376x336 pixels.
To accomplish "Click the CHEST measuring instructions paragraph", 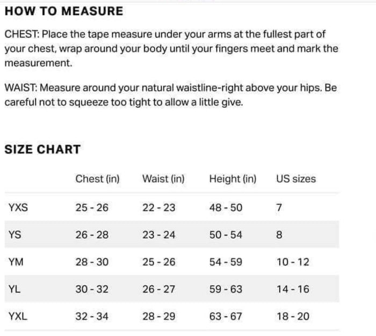I will (x=171, y=48).
